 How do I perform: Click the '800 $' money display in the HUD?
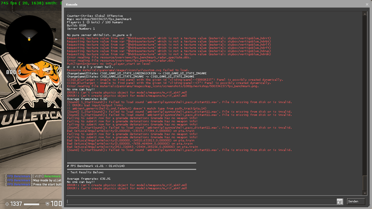(x=14, y=72)
